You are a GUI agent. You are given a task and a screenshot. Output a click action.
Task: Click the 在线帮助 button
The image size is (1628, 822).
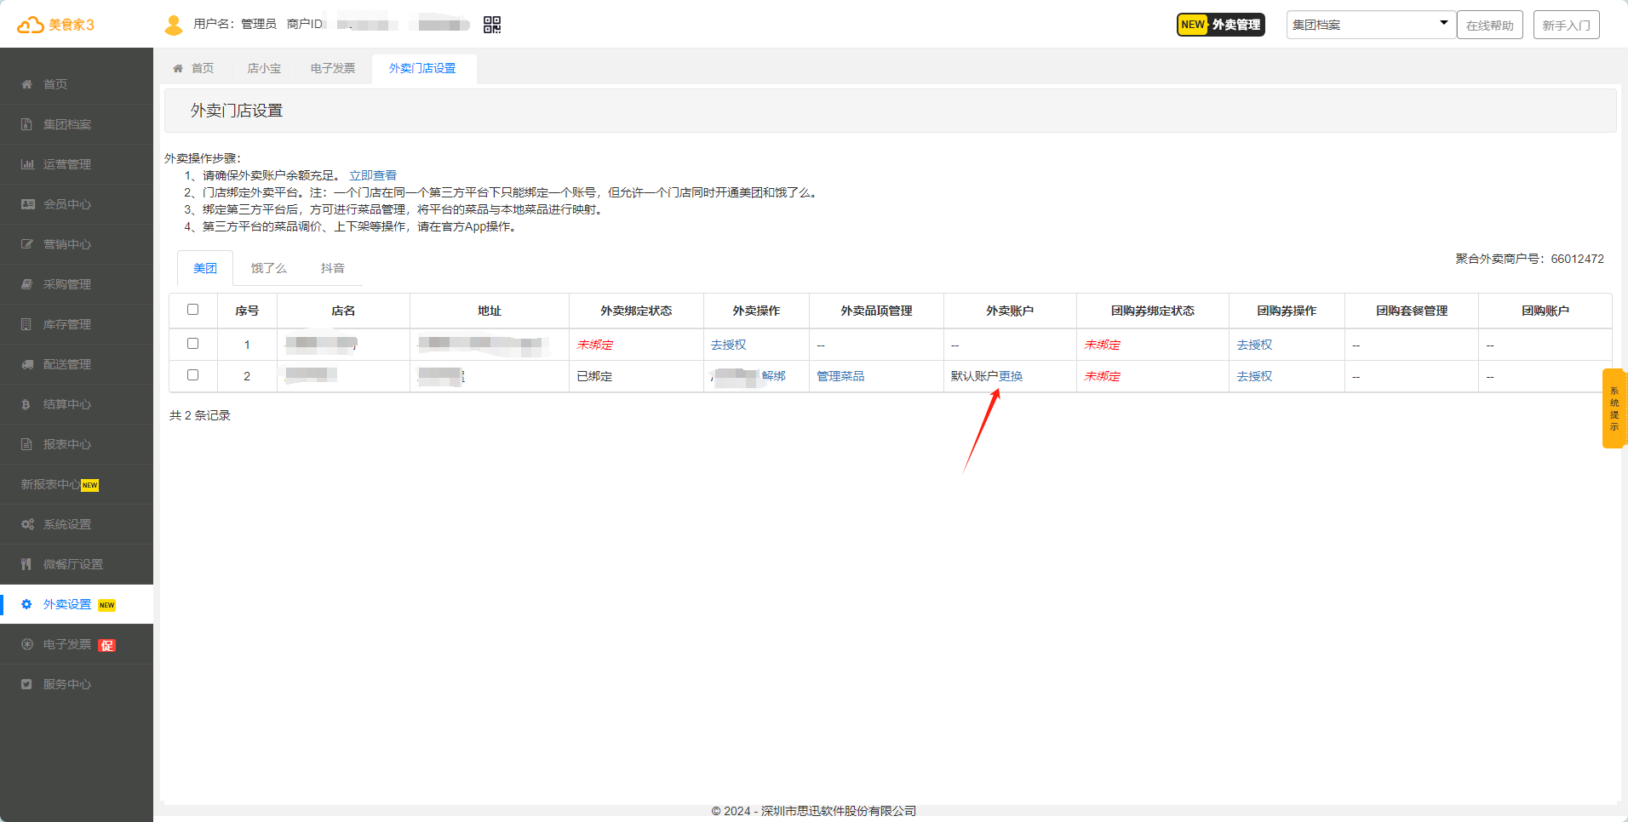coord(1489,26)
